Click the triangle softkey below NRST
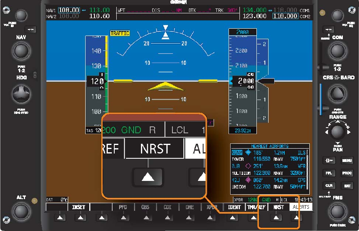Screen dimensions: 359x231 pyautogui.click(x=276, y=218)
